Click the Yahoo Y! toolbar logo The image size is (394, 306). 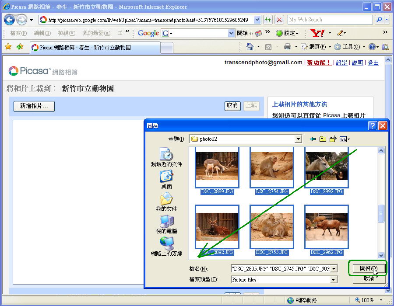[x=317, y=33]
